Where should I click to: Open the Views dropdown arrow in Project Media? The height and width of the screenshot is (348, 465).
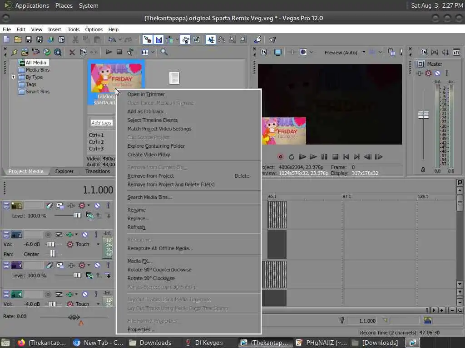point(153,53)
